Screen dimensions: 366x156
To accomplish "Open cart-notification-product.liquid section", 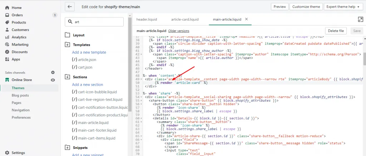I will point(100,115).
